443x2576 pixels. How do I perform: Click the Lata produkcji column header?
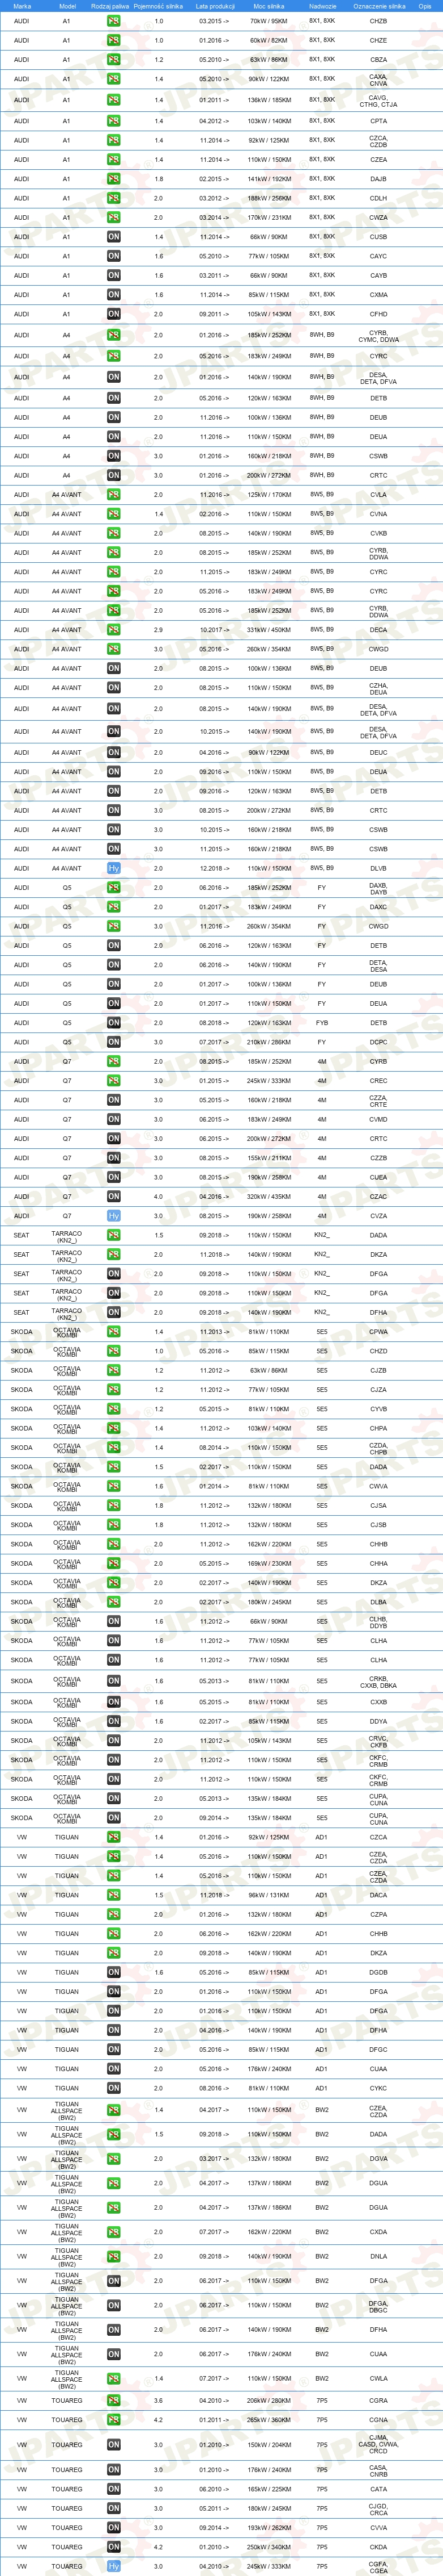216,6
